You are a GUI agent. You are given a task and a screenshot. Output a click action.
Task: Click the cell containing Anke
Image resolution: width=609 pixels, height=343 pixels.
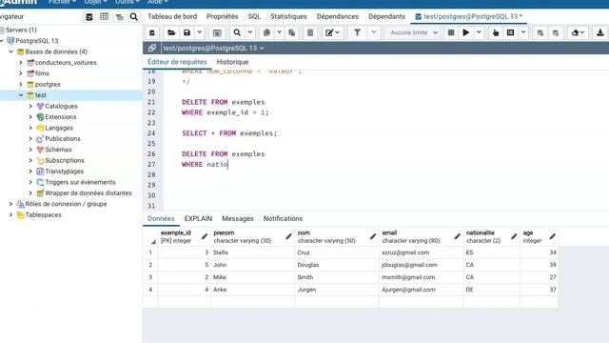click(x=252, y=290)
